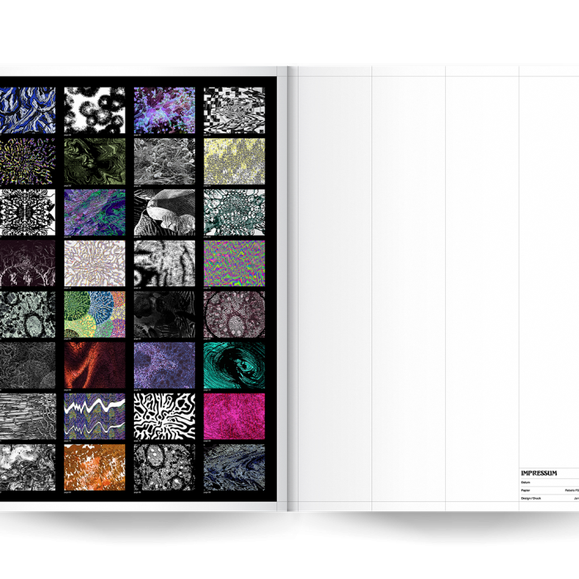This screenshot has width=579, height=579.
Task: Click the pastel squiggly worm pattern thumbnail
Action: point(95,263)
